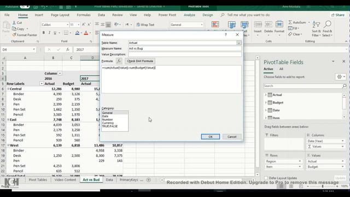Click the Copy icon in Clipboard
The height and width of the screenshot is (197, 350).
click(x=14, y=29)
